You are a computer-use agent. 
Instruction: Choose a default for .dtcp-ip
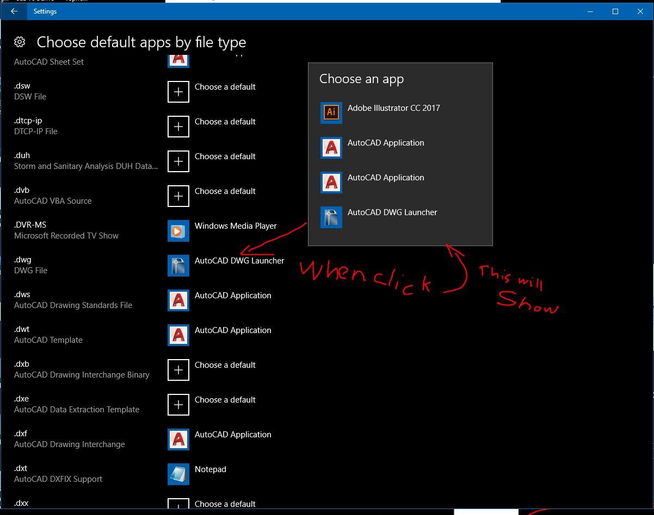coord(225,122)
